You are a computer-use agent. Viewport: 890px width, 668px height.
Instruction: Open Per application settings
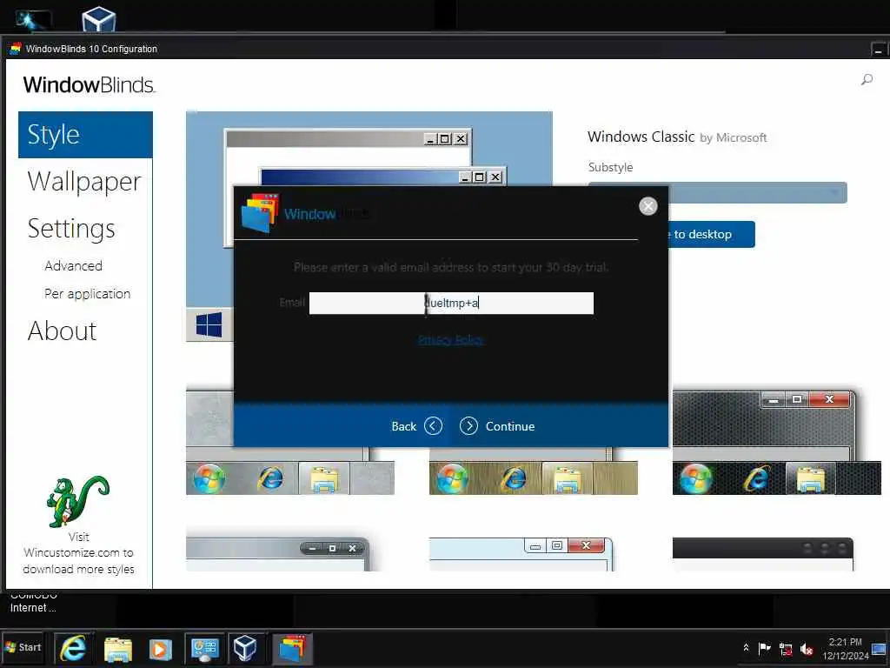[88, 294]
